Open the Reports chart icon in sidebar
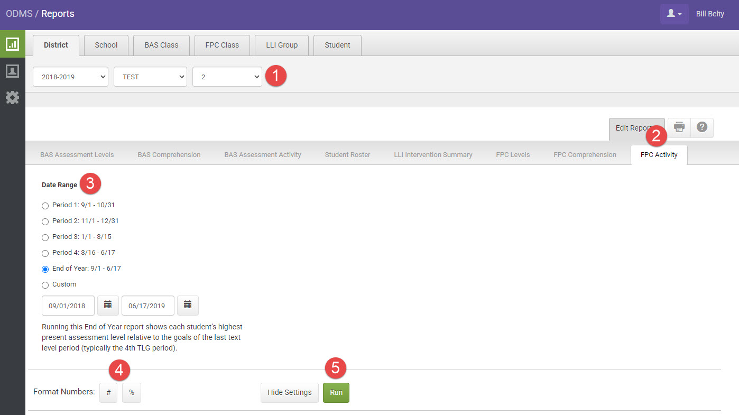739x415 pixels. click(12, 44)
